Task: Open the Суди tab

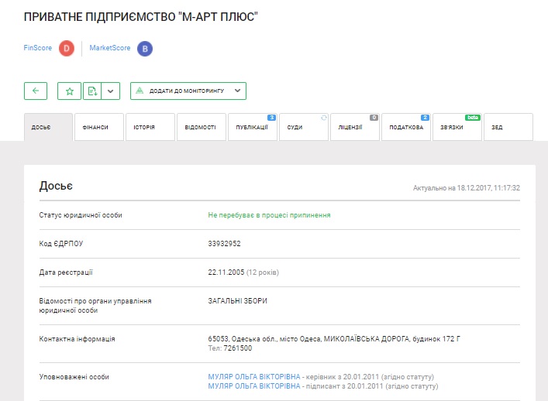Action: pos(303,128)
